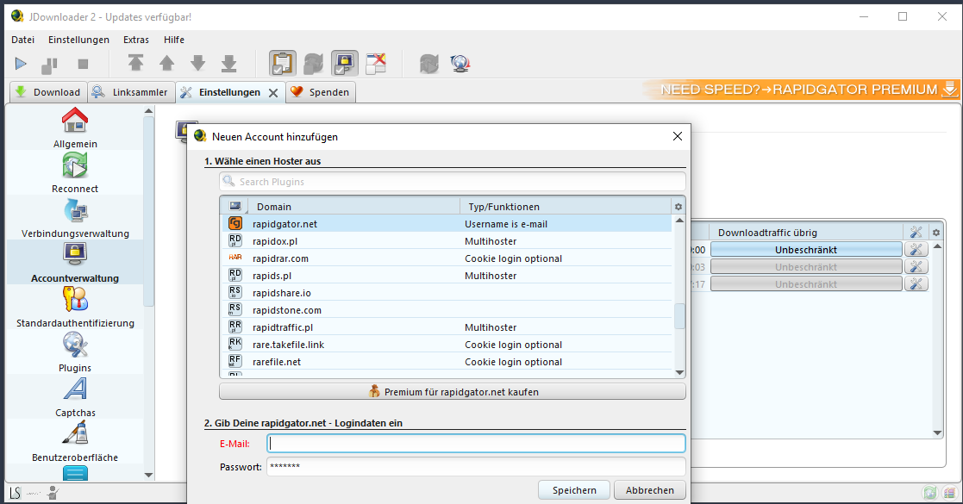
Task: Open the Captchas settings section
Action: tap(75, 396)
